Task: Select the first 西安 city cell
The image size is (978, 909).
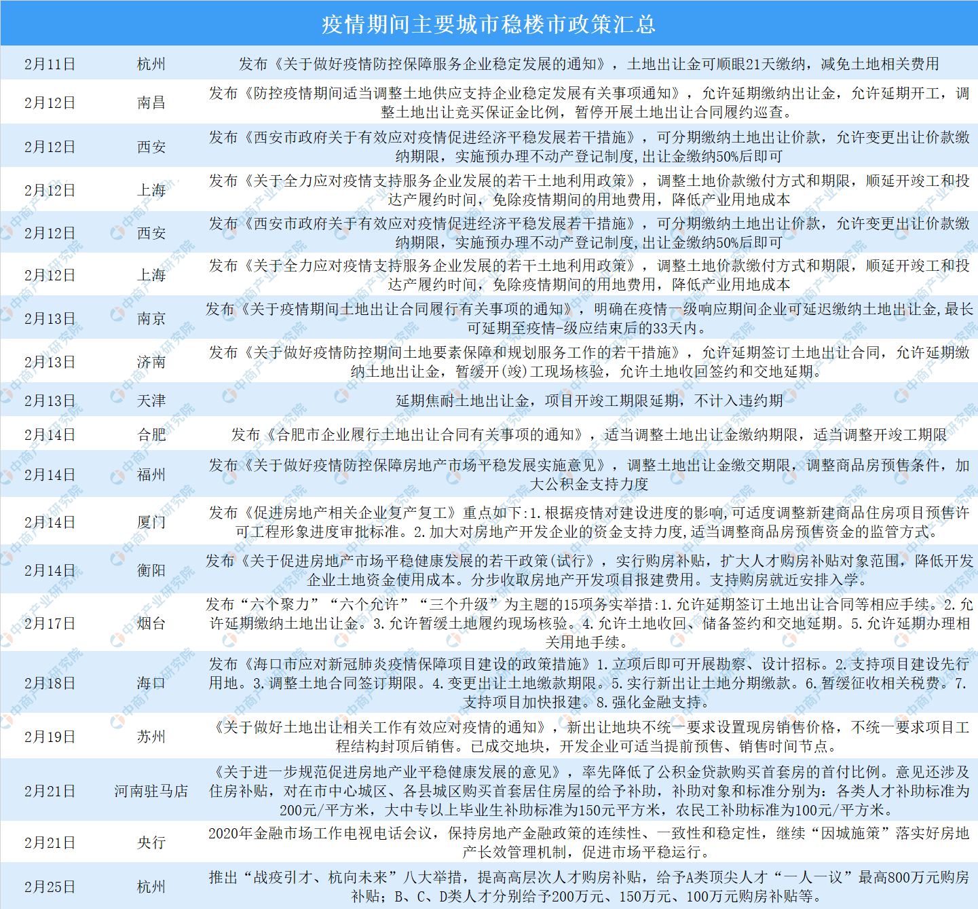Action: 151,145
